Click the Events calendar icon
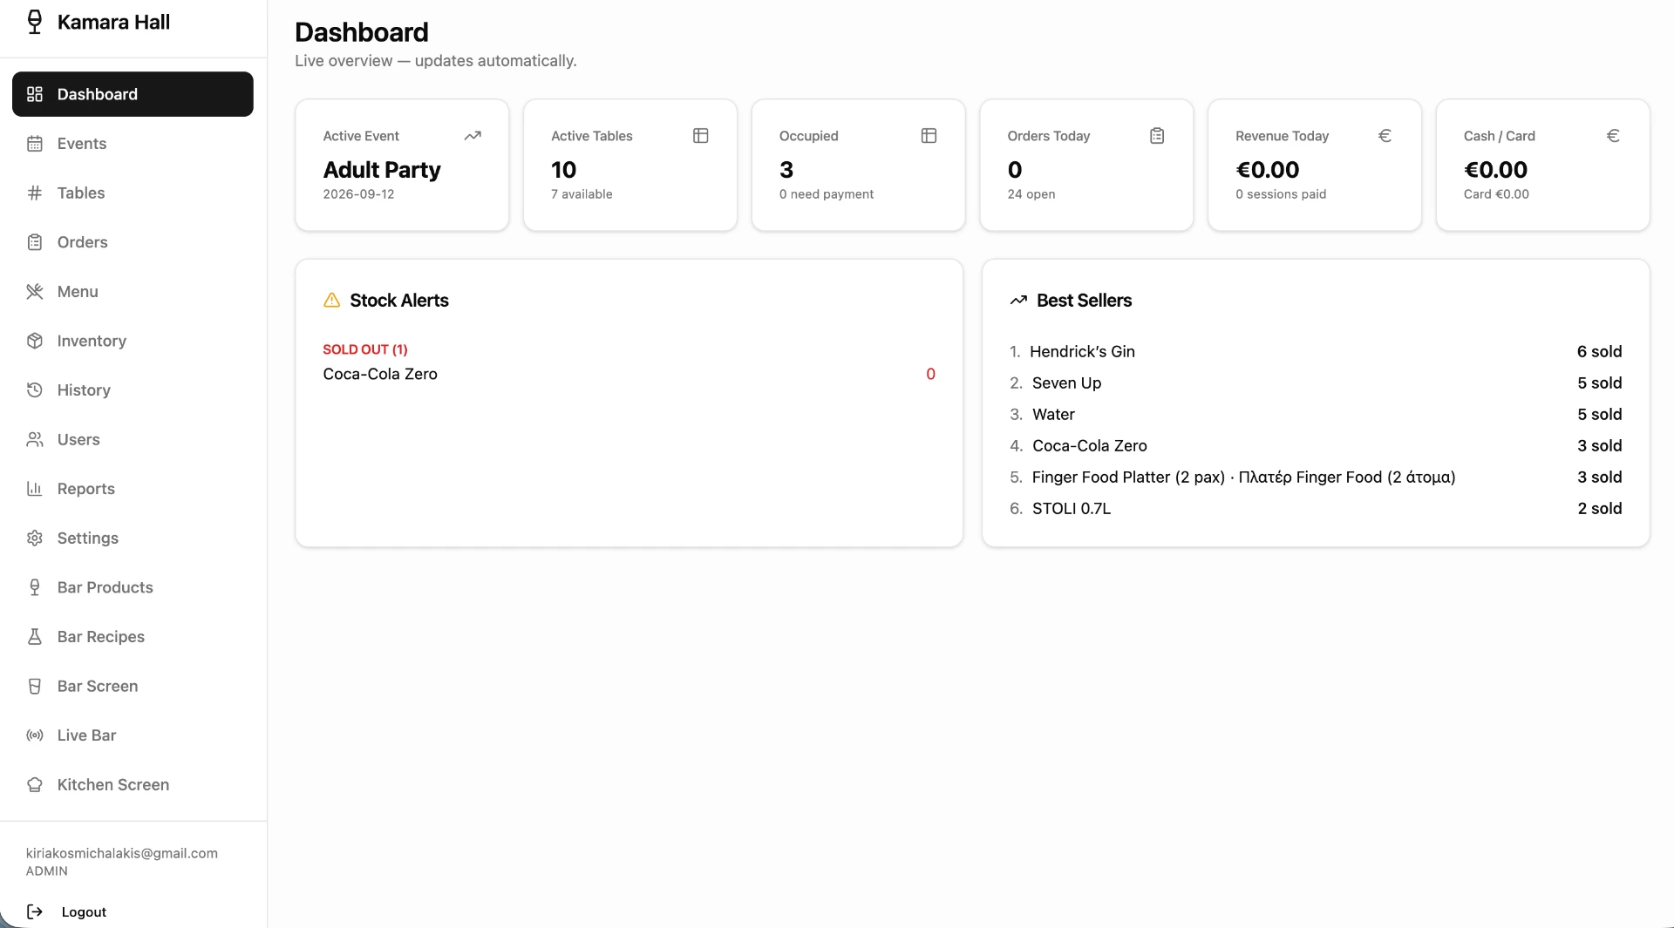 point(35,144)
